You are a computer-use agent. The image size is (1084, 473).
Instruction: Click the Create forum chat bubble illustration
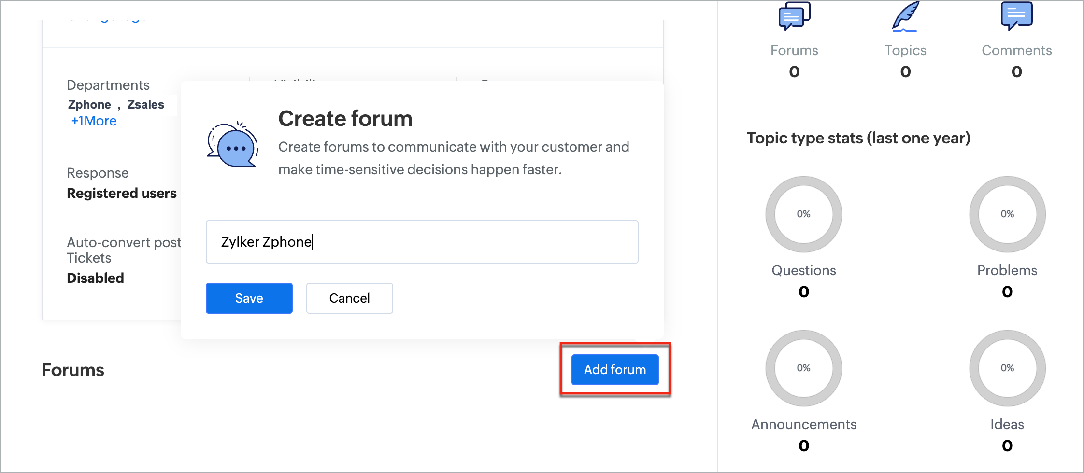pos(232,144)
